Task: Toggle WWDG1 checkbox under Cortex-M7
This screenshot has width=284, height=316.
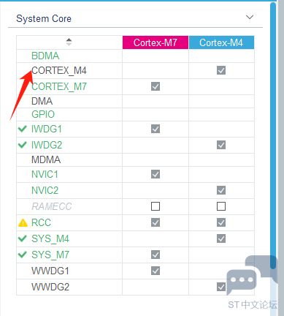Action: (156, 271)
